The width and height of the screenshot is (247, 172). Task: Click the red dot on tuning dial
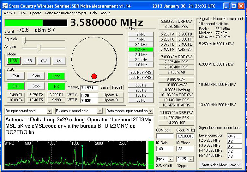point(94,76)
